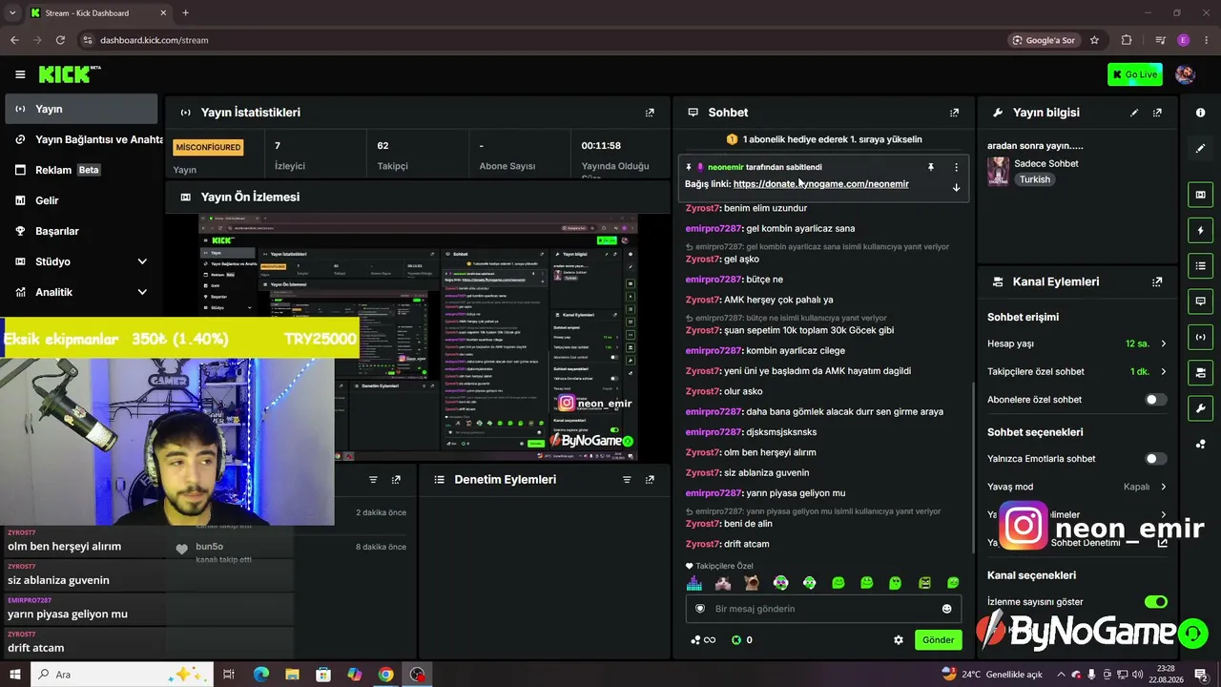The image size is (1221, 687).
Task: Pop out the Yayın bilgisi panel
Action: point(1157,113)
